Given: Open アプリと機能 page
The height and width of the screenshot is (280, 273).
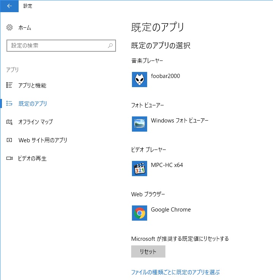Looking at the screenshot, I should point(32,85).
